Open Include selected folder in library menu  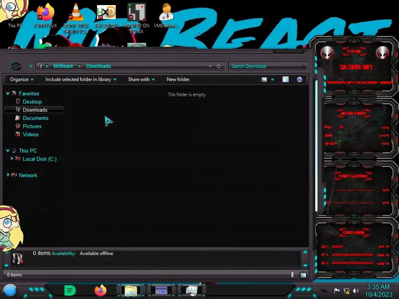point(81,79)
